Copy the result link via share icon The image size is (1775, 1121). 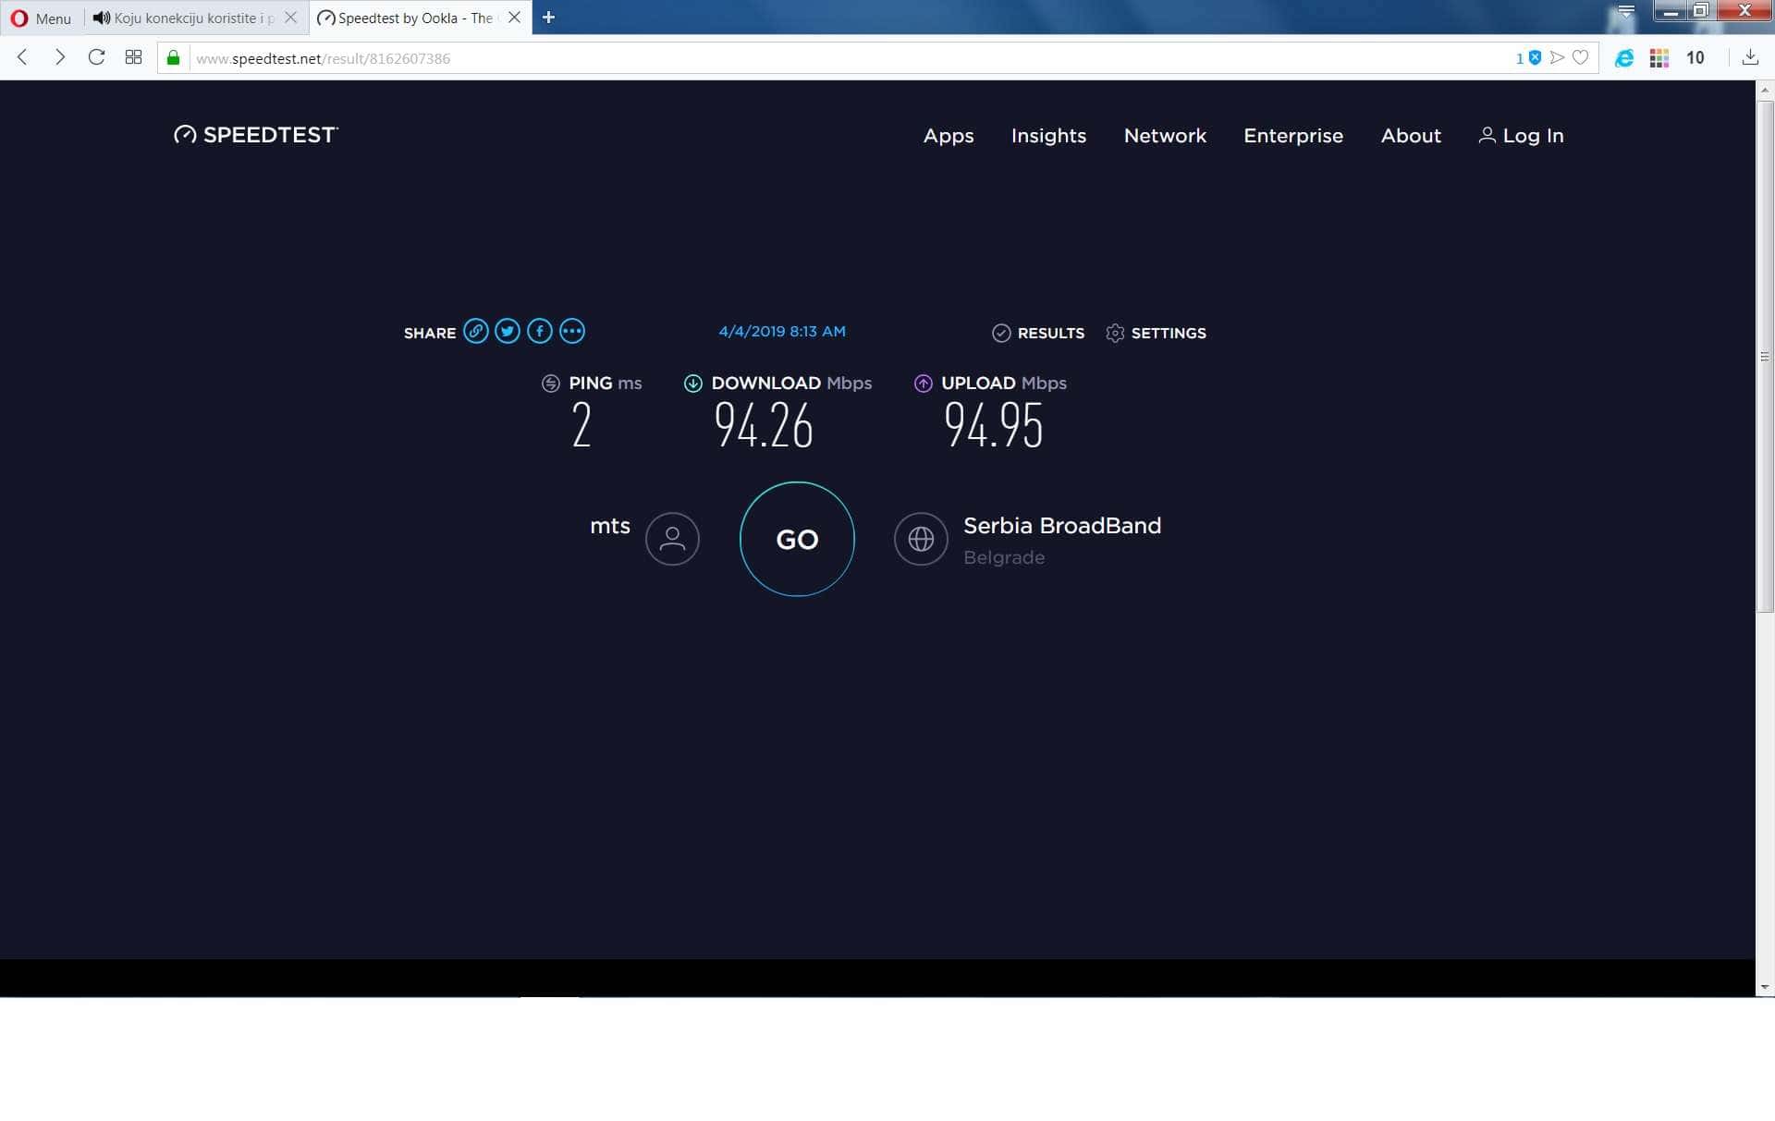[476, 331]
